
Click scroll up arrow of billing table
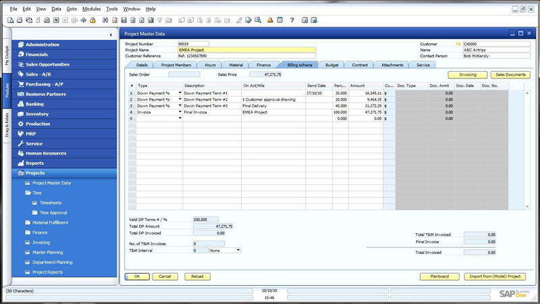point(527,93)
